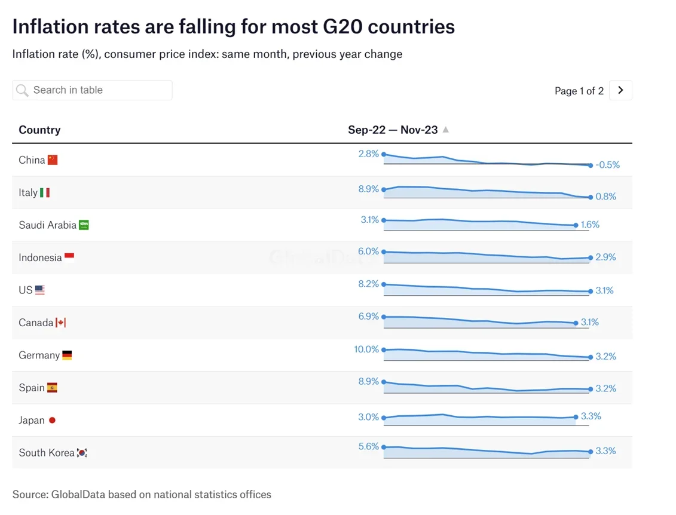The image size is (676, 515).
Task: Click the US flag icon
Action: point(40,290)
